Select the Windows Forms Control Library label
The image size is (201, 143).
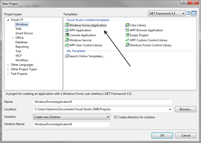(x=150, y=45)
